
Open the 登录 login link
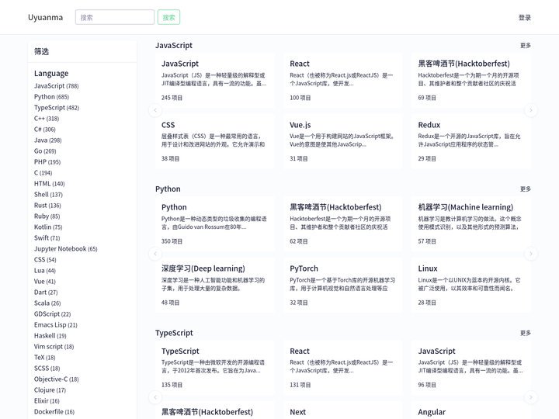[x=525, y=17]
